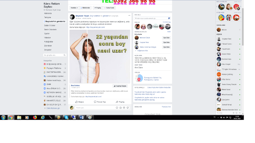Open chat settings gear icon
The width and height of the screenshot is (255, 143).
pyautogui.click(x=233, y=113)
